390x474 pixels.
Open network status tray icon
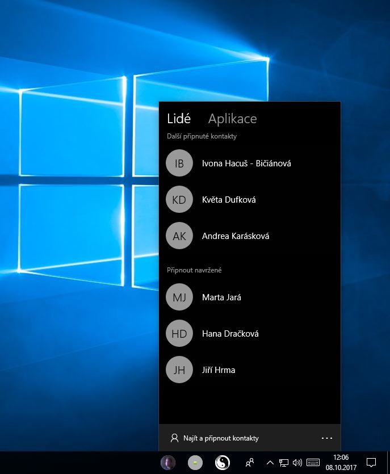(284, 463)
